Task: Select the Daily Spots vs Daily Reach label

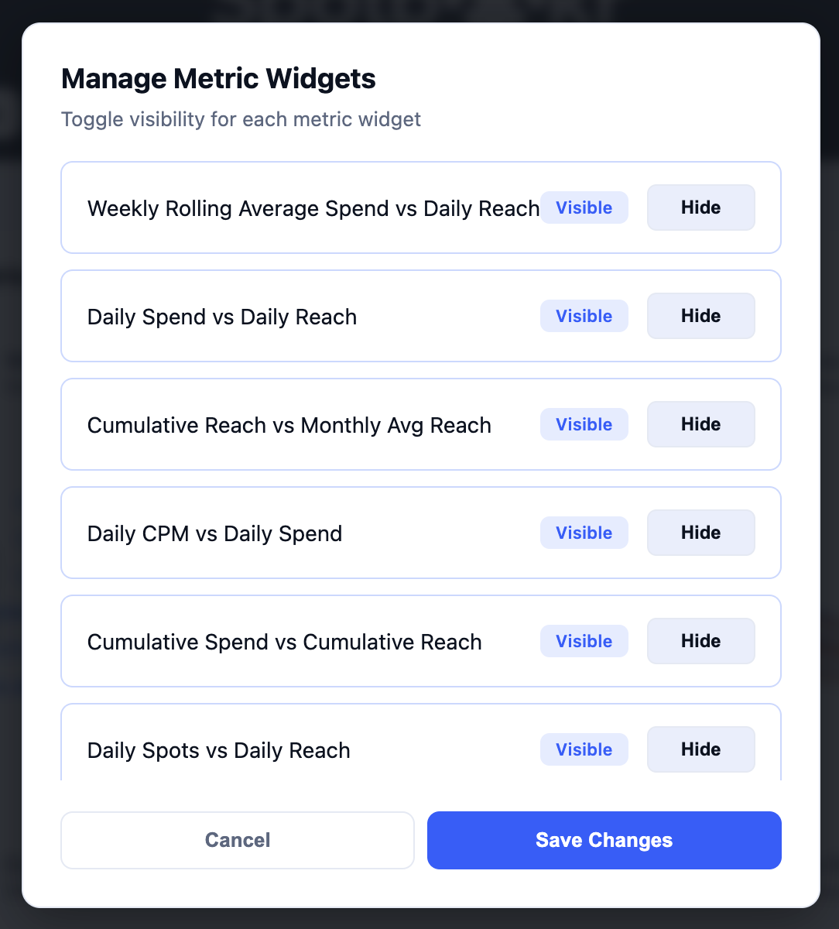Action: pyautogui.click(x=218, y=750)
